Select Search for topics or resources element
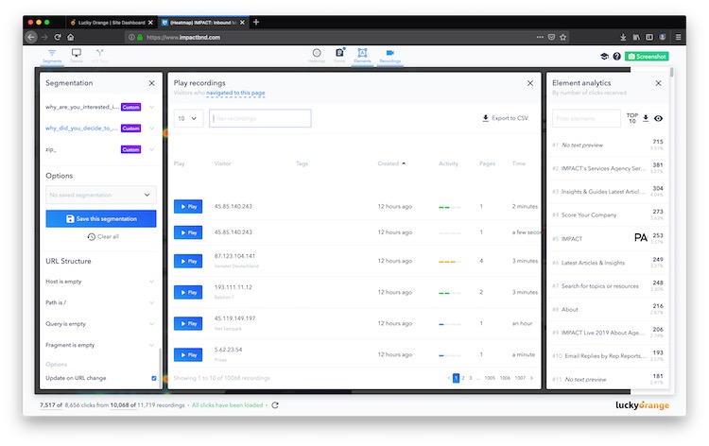Viewport: 709px width, 446px height. [x=607, y=286]
